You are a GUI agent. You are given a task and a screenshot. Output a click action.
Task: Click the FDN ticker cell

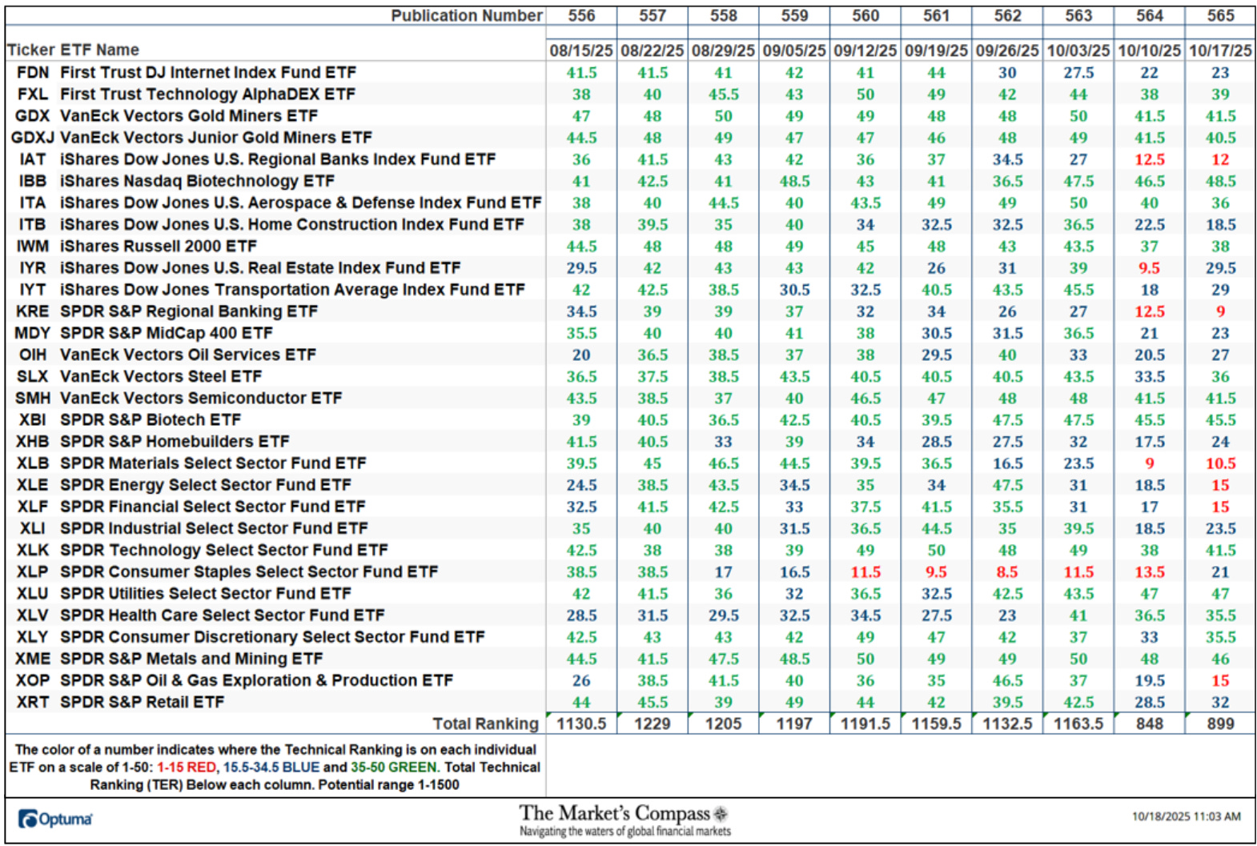32,72
